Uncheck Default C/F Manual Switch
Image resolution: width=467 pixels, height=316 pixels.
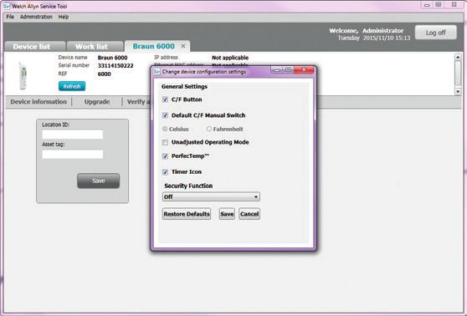click(x=165, y=115)
